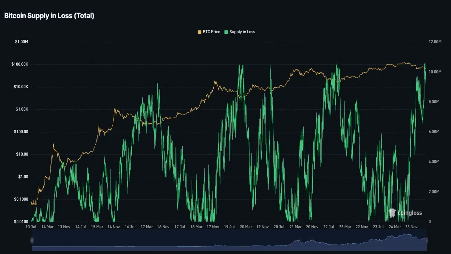Screen dimensions: 451x254
Task: Toggle the Supply in Loss legend series
Action: tap(240, 32)
